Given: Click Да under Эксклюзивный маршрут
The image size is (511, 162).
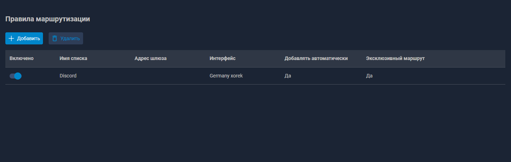Looking at the screenshot, I should 369,76.
